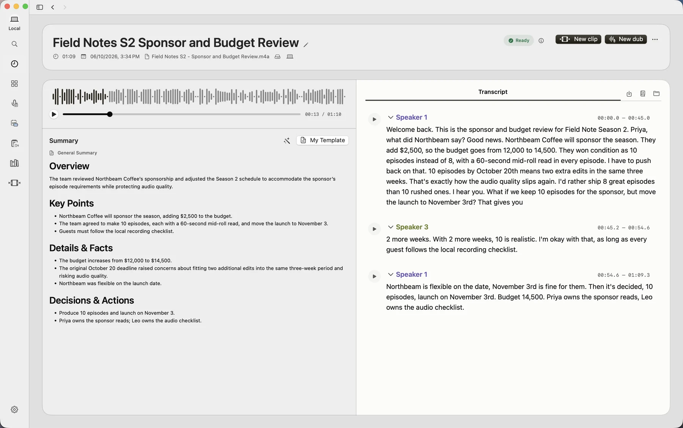Click the Ready status badge
This screenshot has width=683, height=428.
pos(519,41)
